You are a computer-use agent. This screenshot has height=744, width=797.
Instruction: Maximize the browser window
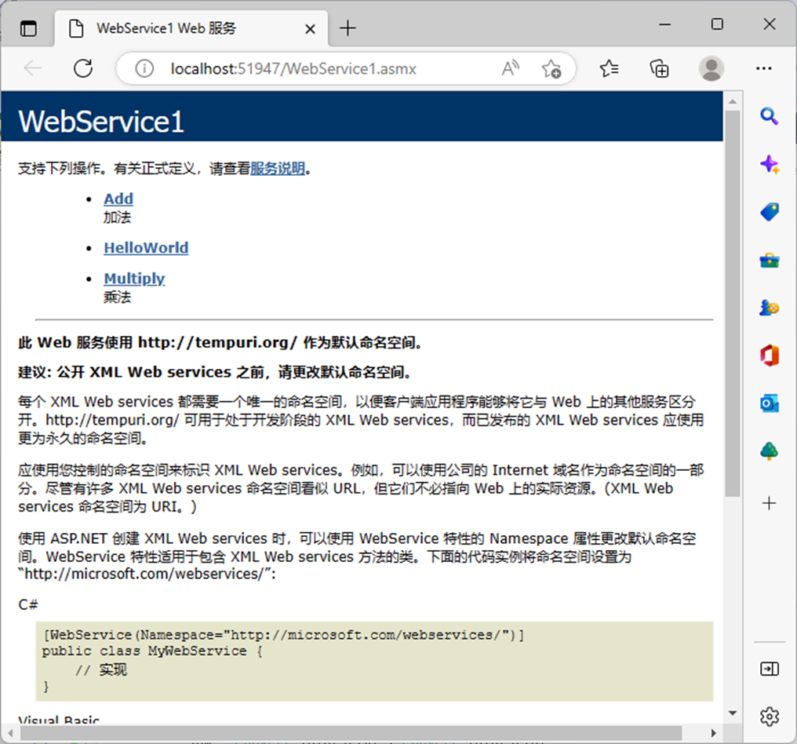tap(717, 24)
